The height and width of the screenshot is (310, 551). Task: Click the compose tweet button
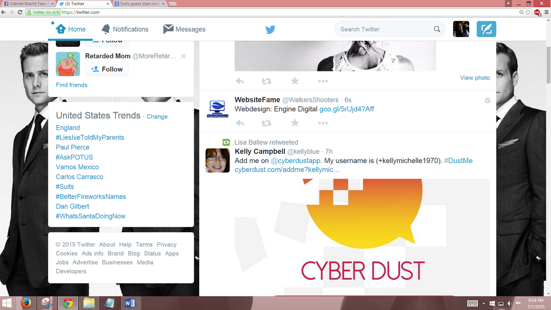pos(486,29)
